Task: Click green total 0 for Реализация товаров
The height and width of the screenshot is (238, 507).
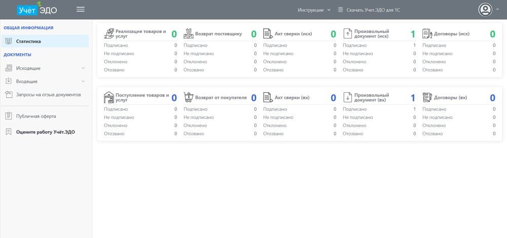Action: coord(174,34)
